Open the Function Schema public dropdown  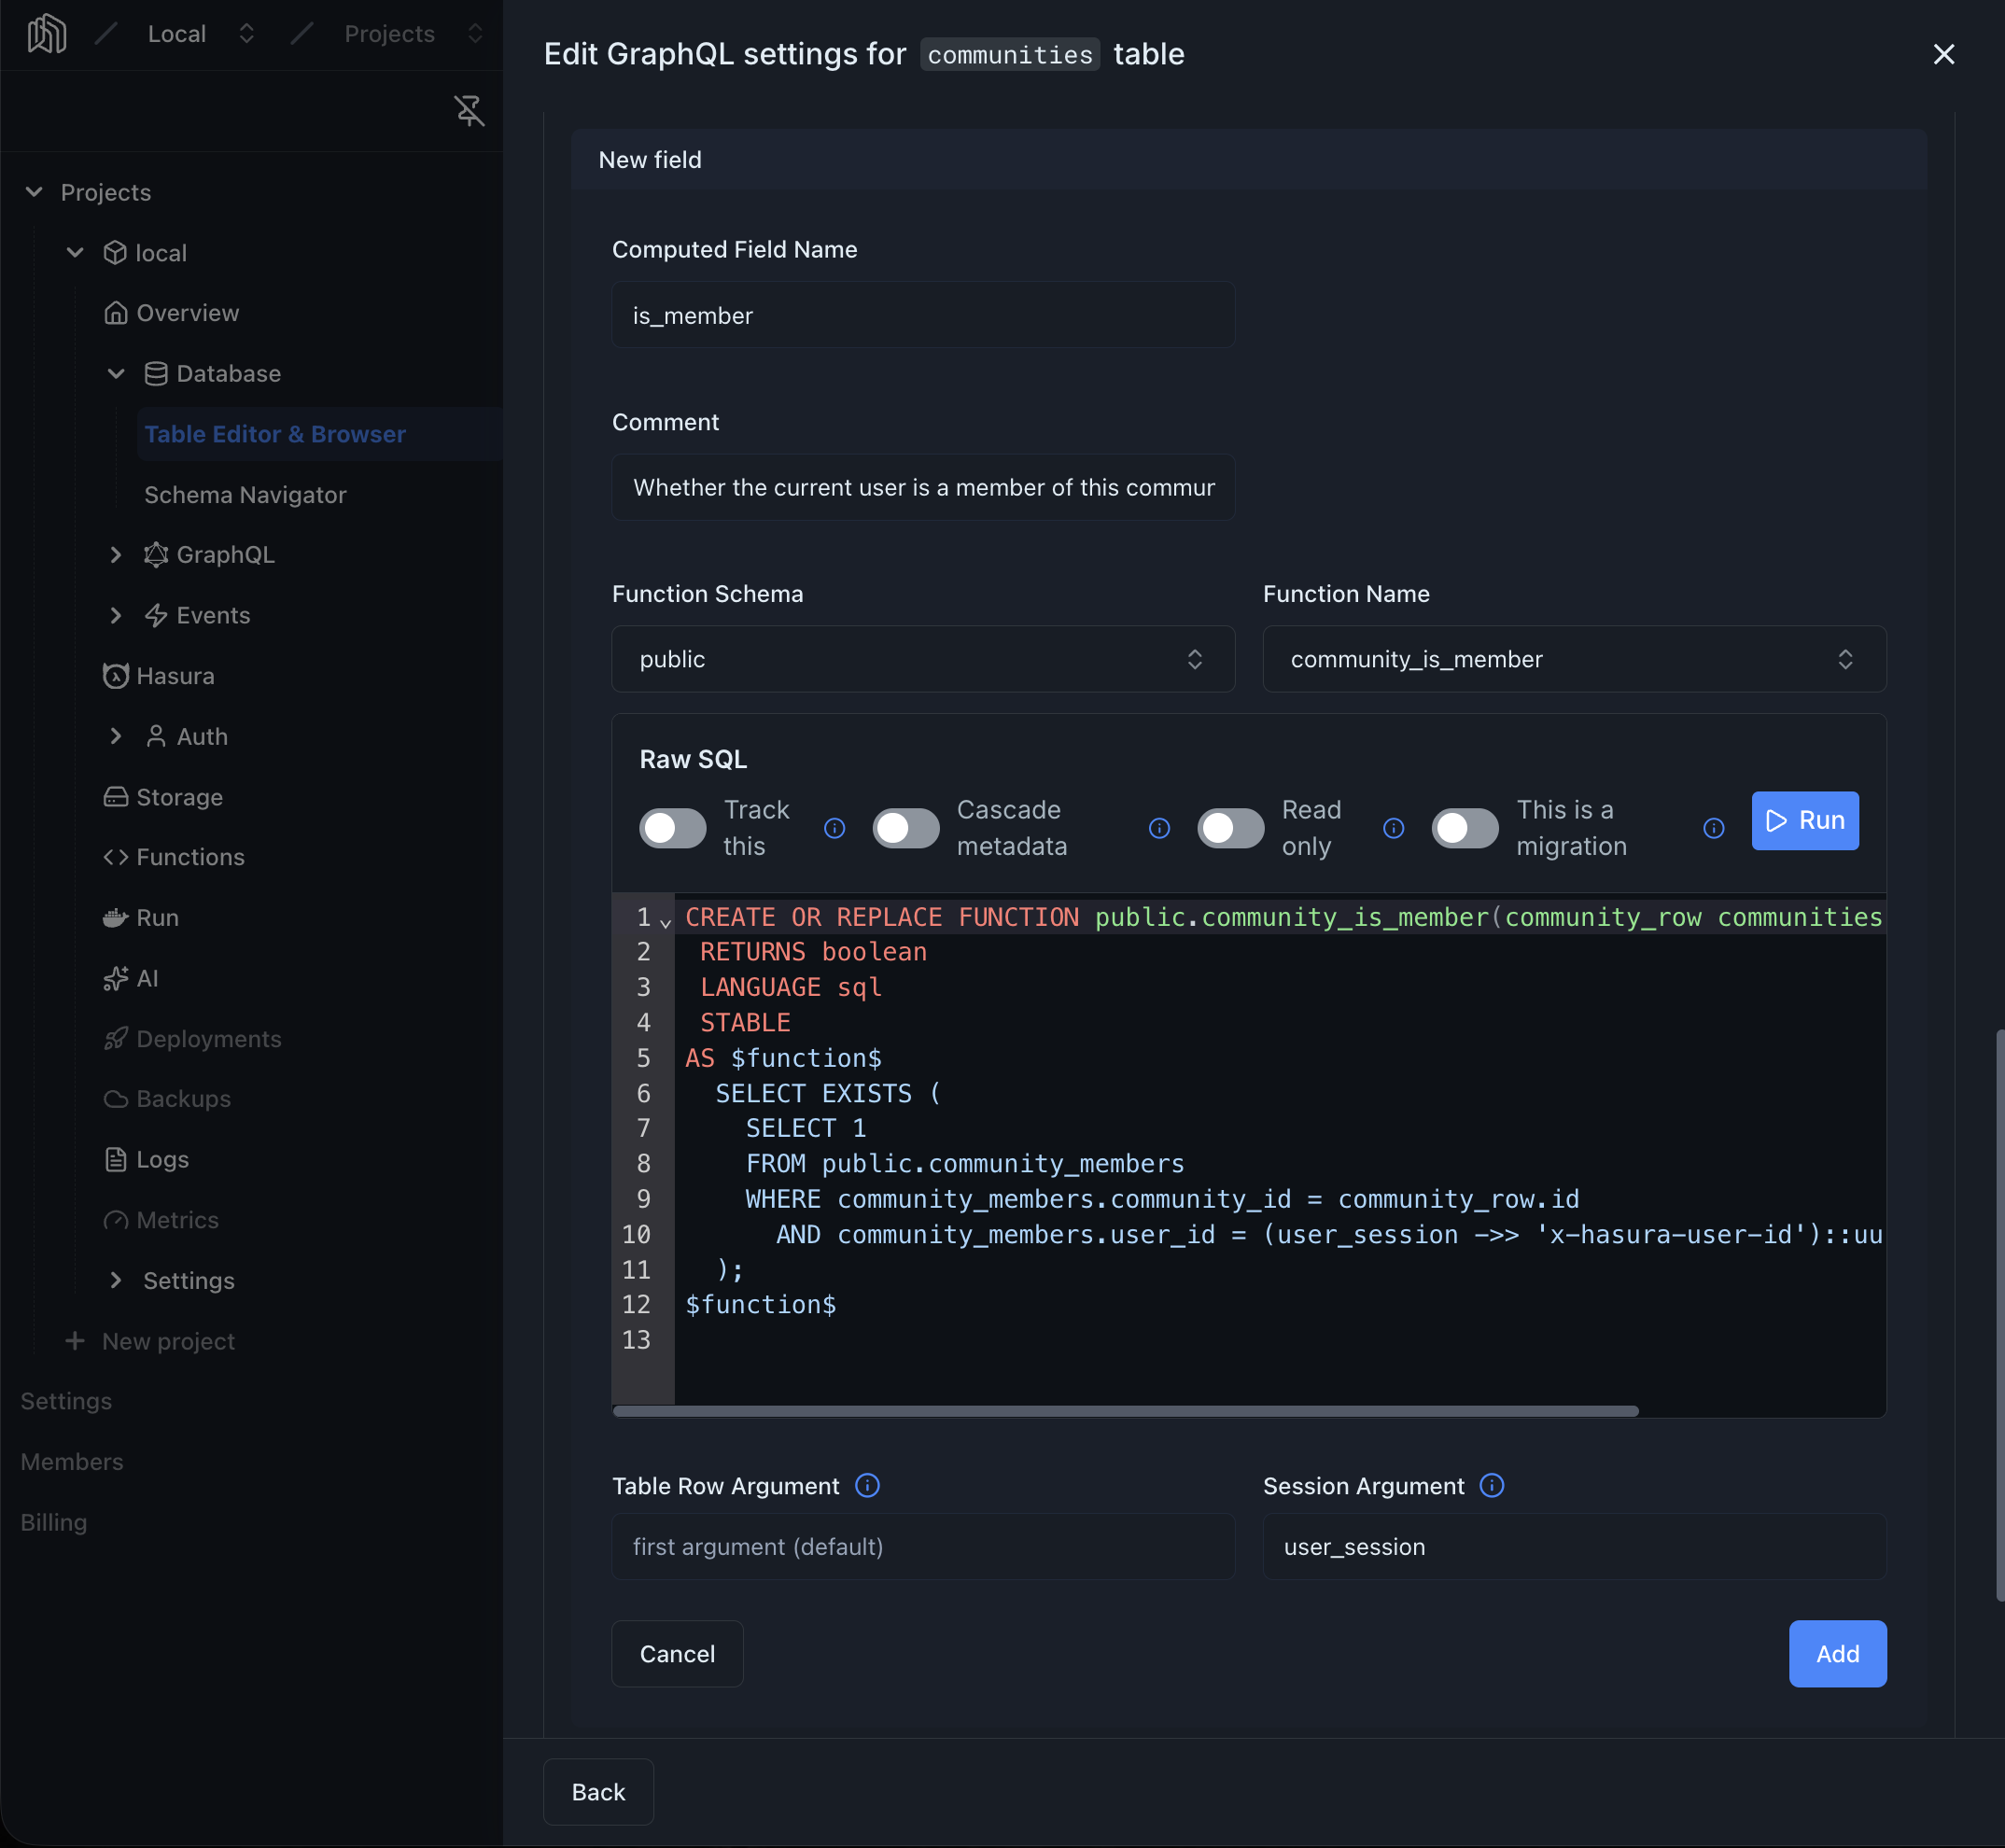tap(923, 659)
